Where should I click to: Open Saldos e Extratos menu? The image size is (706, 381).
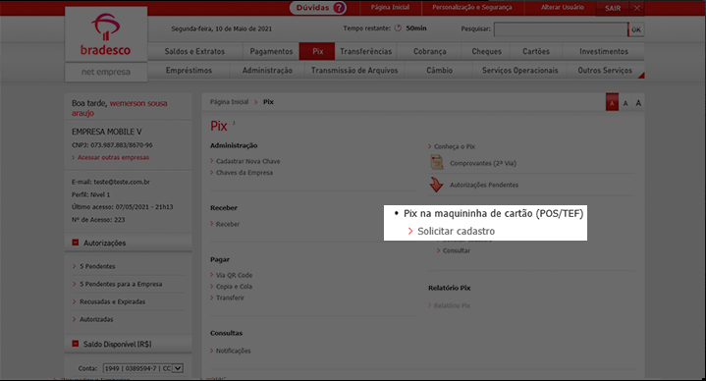coord(194,51)
